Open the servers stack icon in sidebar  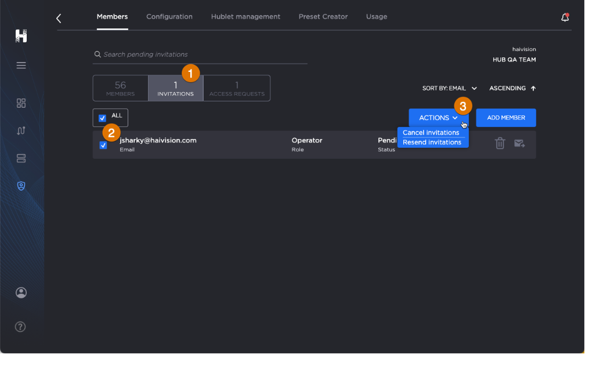(21, 158)
